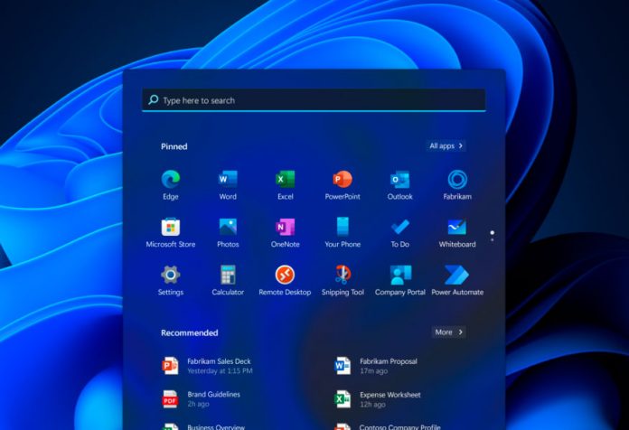
Task: Open OneNote from pinned apps
Action: [285, 228]
